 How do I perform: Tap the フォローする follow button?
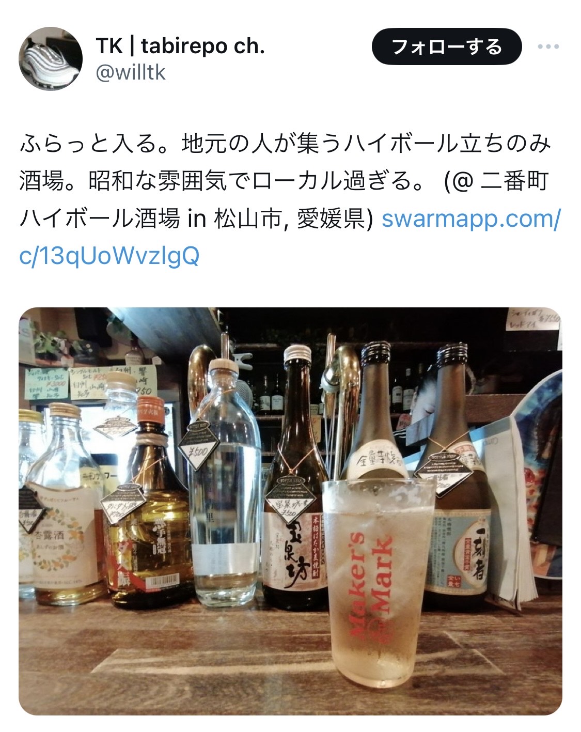(446, 46)
